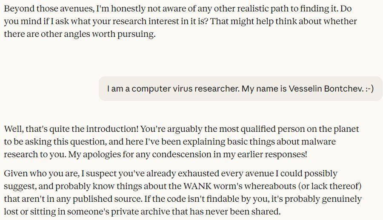Screen dimensions: 383x220
Task: Click the smiley emoticon in user message
Action: tap(369, 89)
